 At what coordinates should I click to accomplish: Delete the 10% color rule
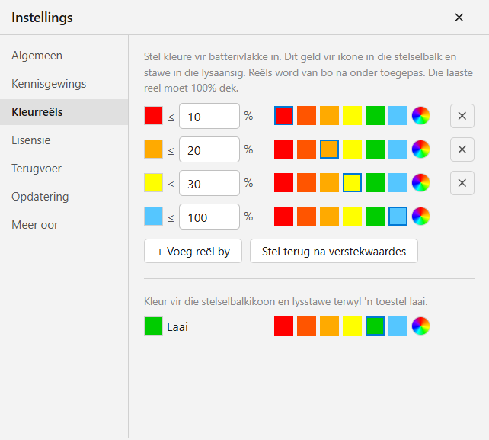pos(462,116)
